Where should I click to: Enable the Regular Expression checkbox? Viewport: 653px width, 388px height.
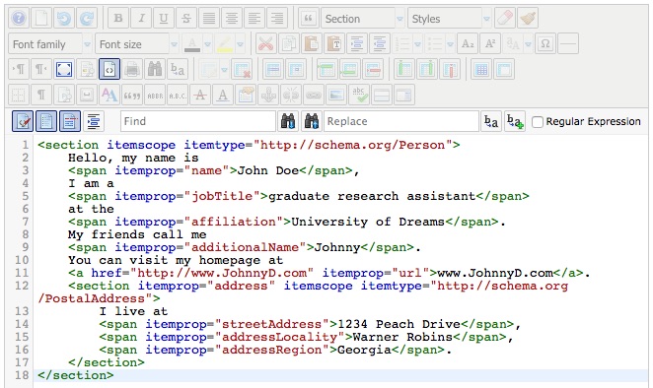538,122
